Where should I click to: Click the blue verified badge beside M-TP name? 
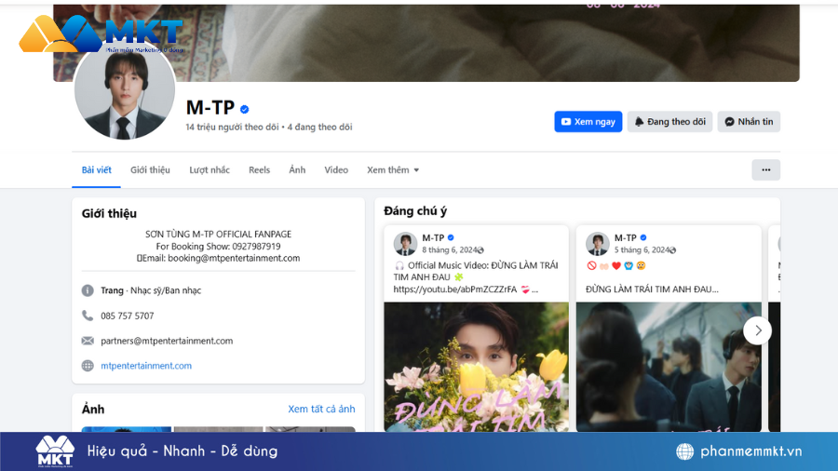(x=244, y=109)
